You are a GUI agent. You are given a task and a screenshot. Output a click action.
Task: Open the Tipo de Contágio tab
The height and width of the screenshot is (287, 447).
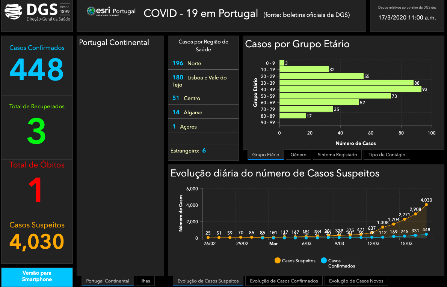(x=387, y=155)
